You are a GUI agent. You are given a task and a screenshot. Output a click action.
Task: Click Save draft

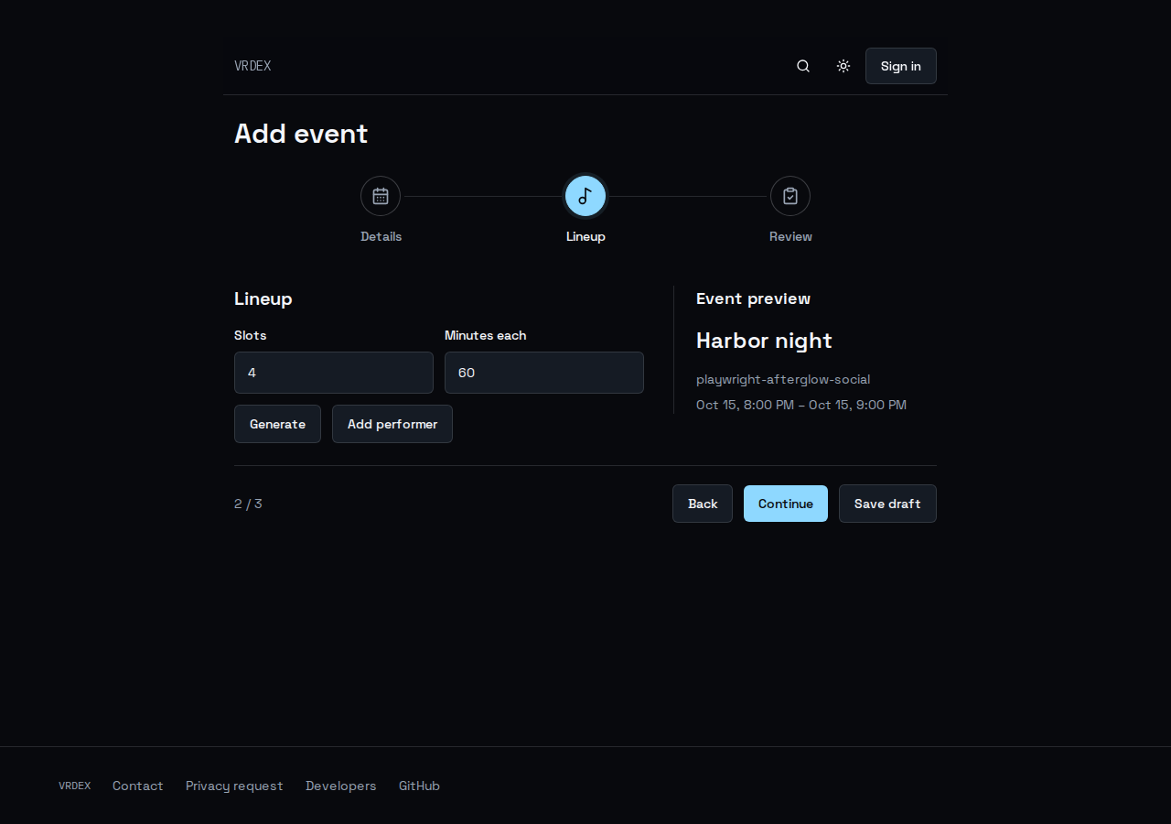887,504
